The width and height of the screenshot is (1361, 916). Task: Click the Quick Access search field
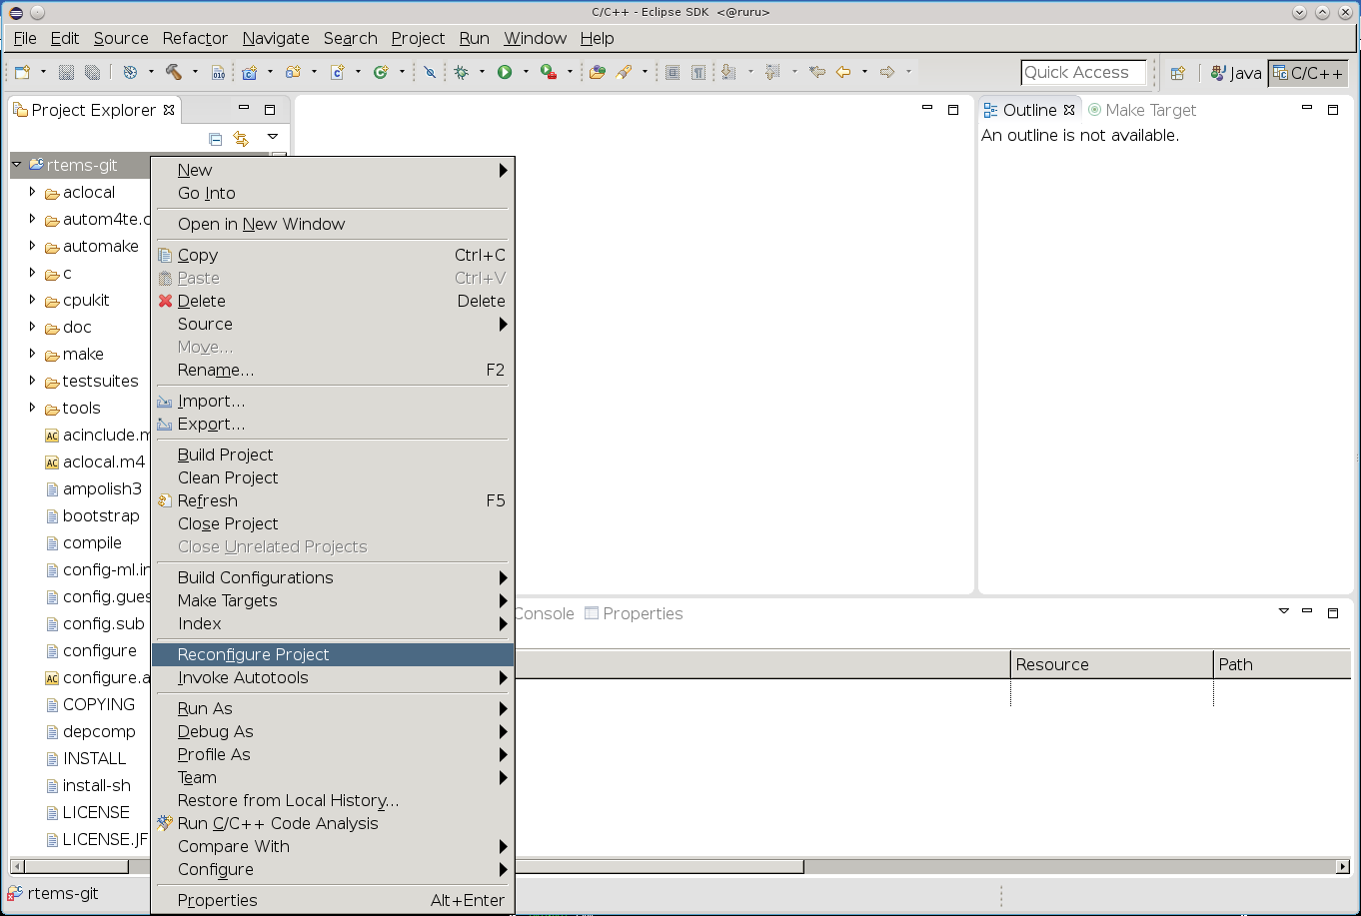[x=1083, y=72]
